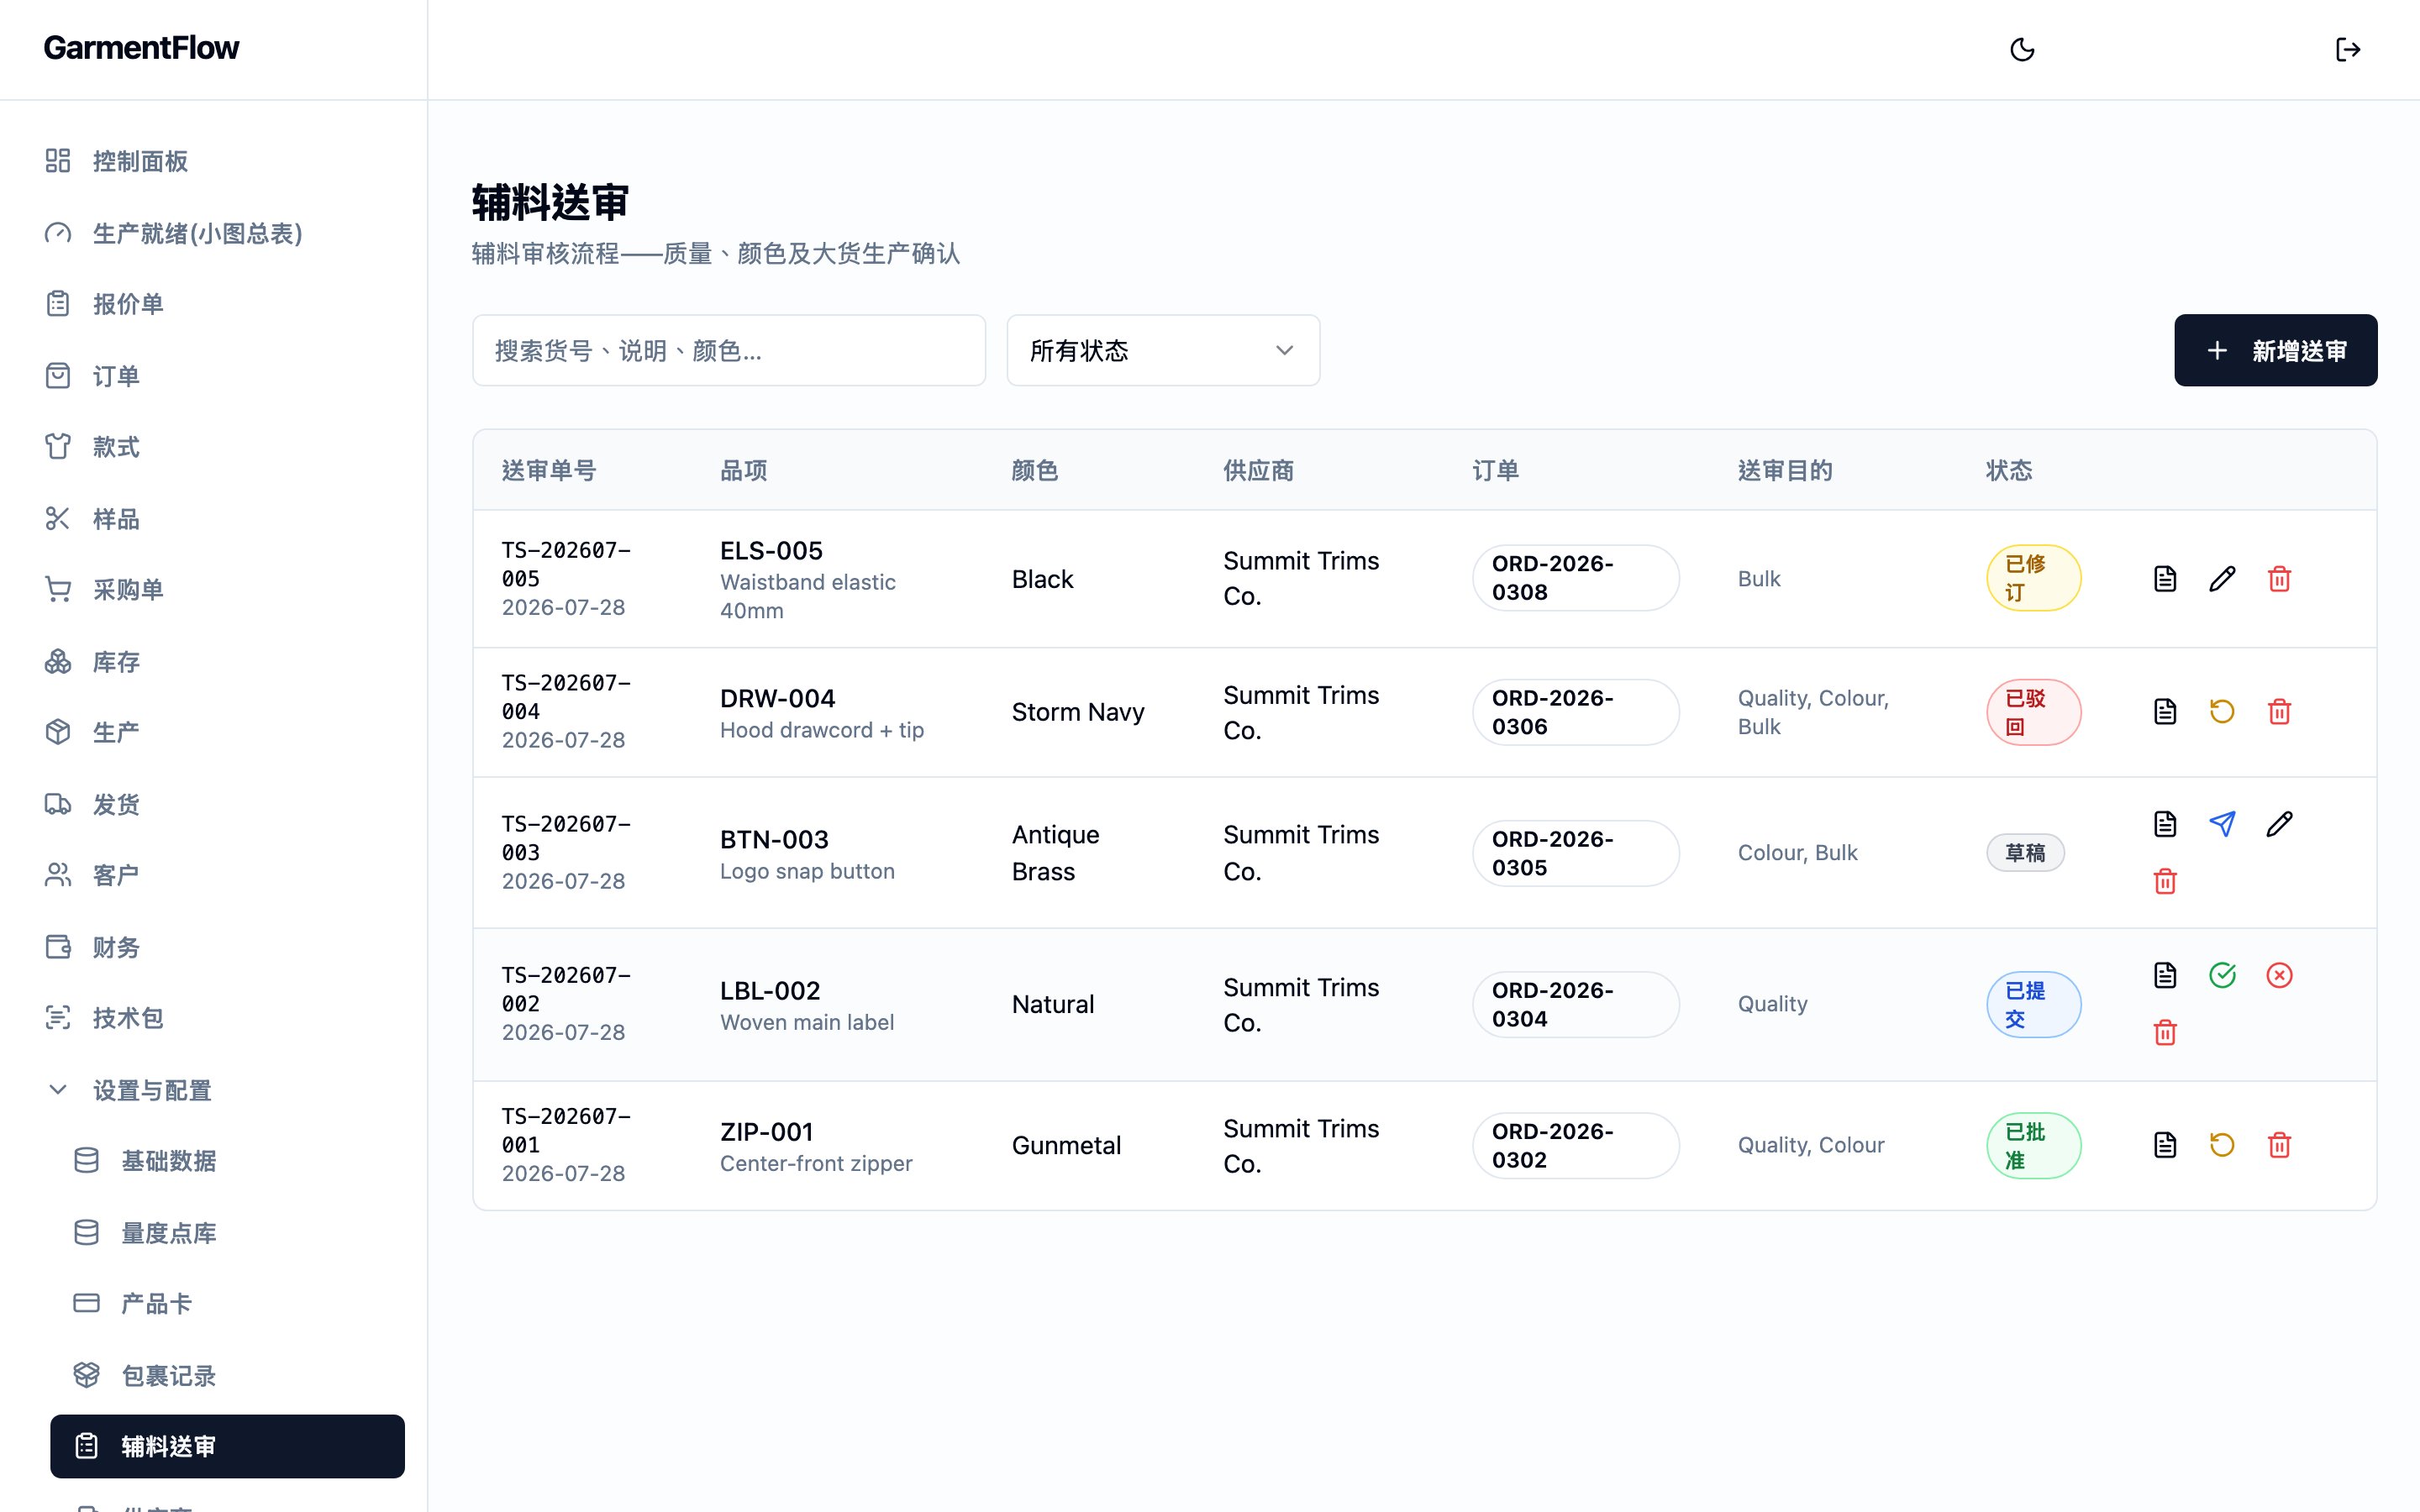Reject the LBL-002 submission with the X icon
Viewport: 2420px width, 1512px height.
click(2279, 975)
